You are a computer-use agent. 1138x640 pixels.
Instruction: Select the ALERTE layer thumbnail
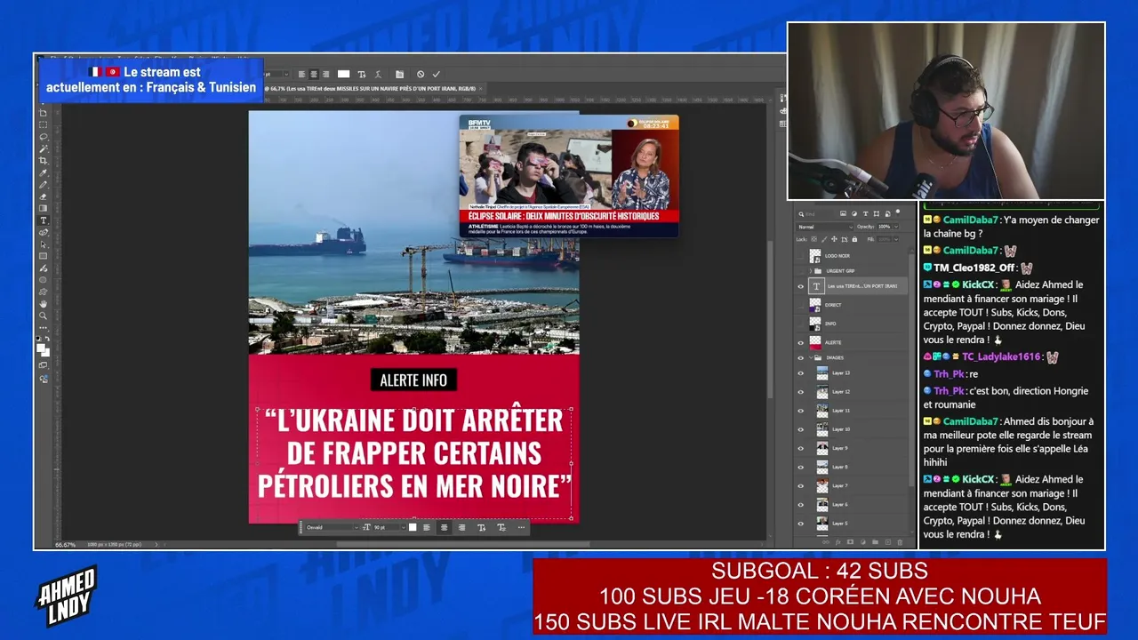tap(815, 342)
